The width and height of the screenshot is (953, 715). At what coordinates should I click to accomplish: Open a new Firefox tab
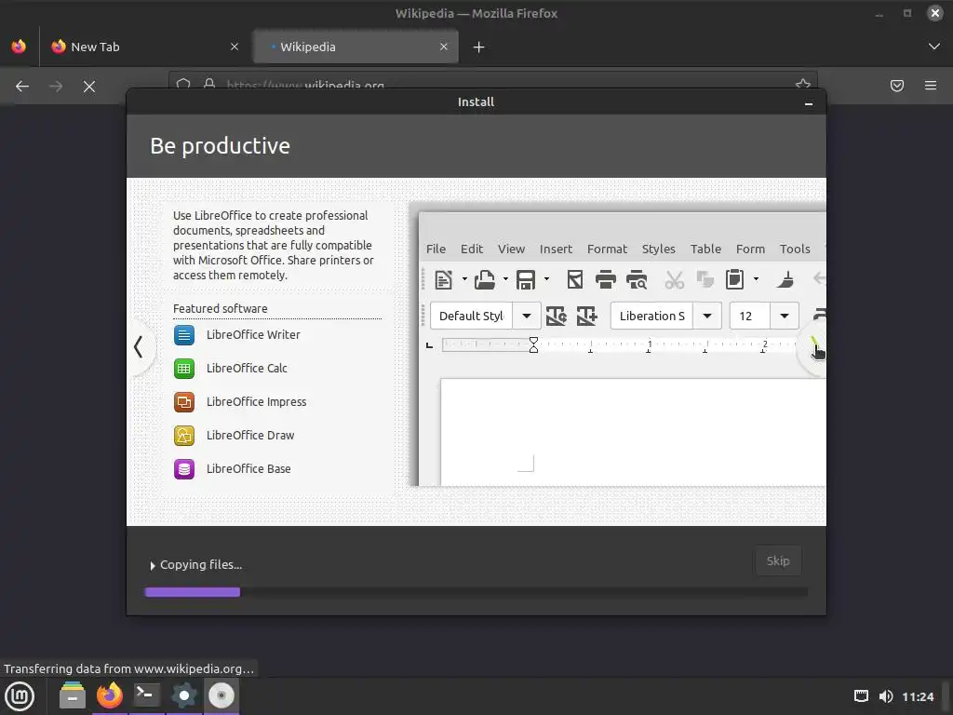[479, 47]
